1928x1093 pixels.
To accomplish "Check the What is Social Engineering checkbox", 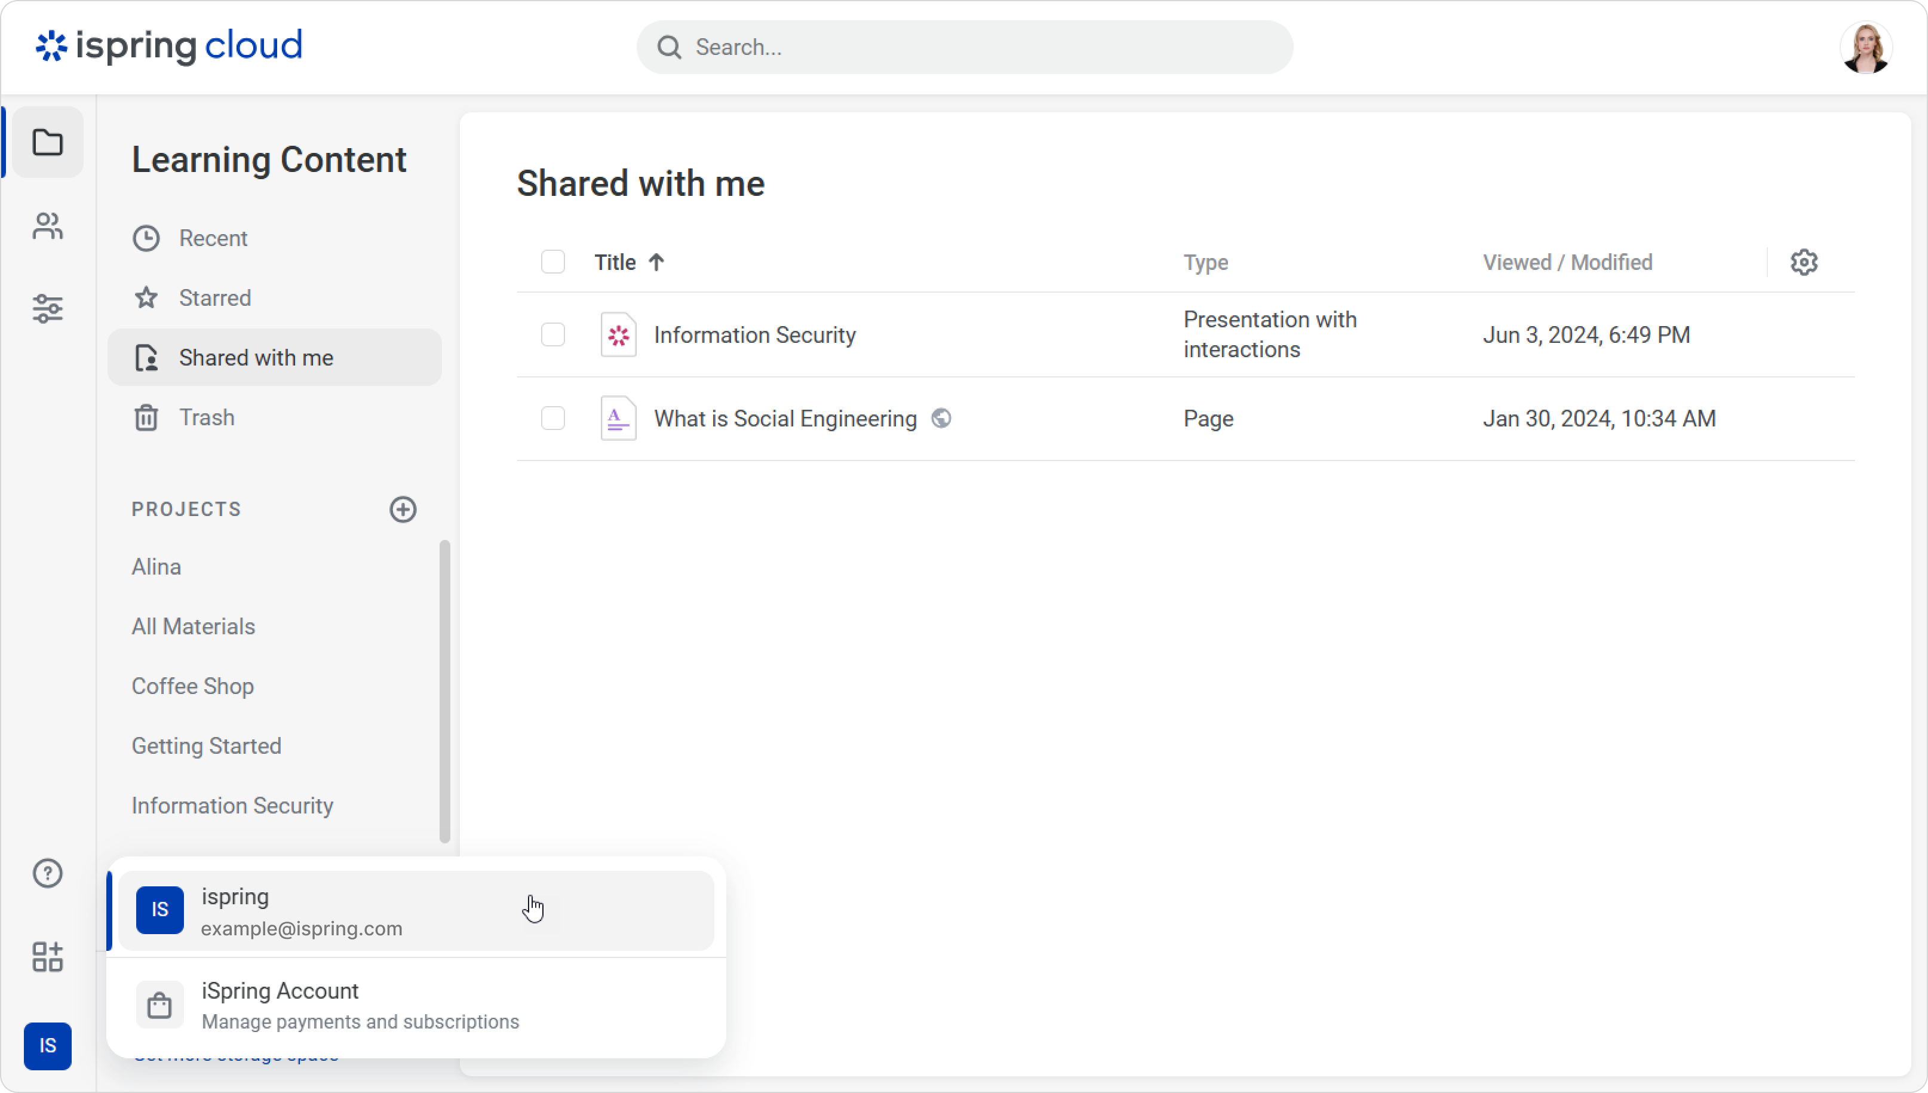I will click(553, 418).
